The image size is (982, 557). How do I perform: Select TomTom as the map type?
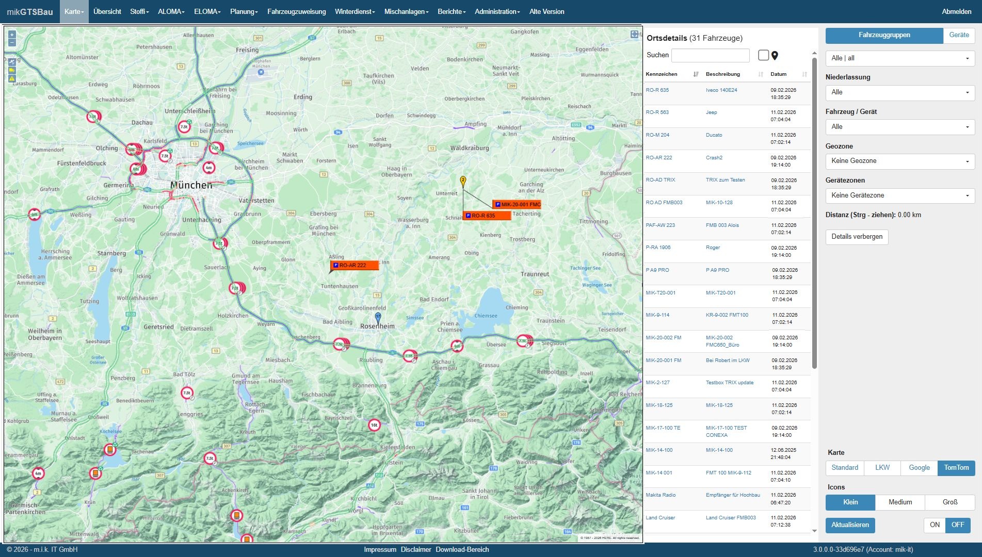956,468
